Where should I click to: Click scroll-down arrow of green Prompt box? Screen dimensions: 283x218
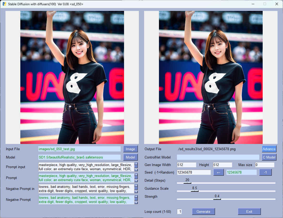point(136,181)
